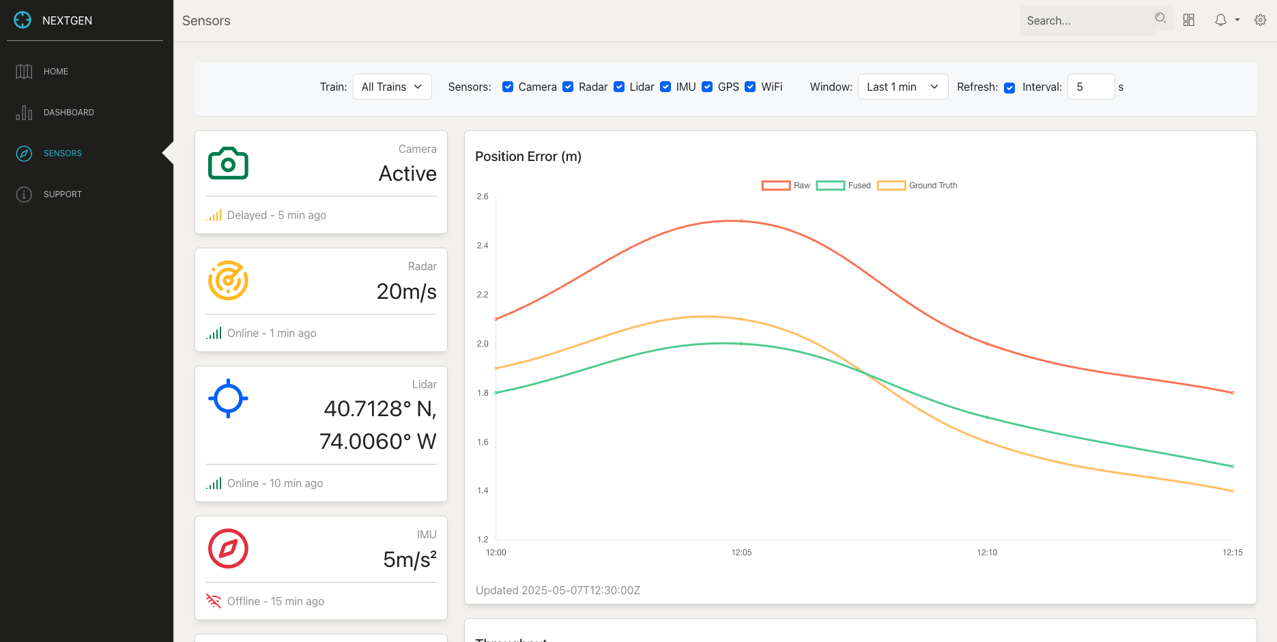Screen dimensions: 1277x642
Task: Go to the Home menu item
Action: pos(56,72)
